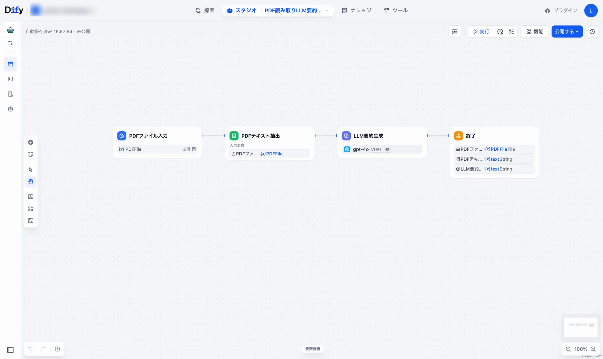
Task: Expand the app name dropdown chevron
Action: point(327,11)
